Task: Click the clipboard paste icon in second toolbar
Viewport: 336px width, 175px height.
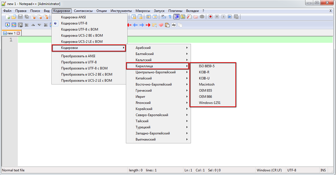Action: 167,25
